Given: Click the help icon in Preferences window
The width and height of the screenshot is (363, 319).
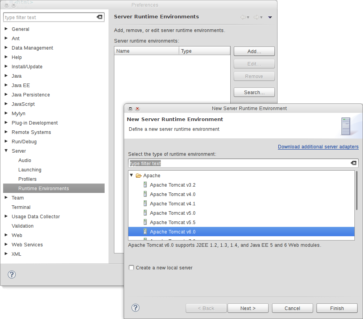Looking at the screenshot, I should (12, 274).
